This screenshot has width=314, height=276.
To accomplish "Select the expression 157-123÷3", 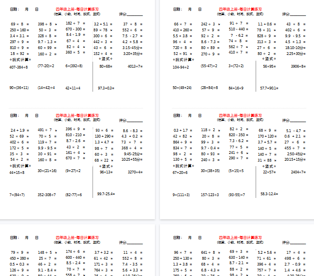I will click(x=210, y=195).
